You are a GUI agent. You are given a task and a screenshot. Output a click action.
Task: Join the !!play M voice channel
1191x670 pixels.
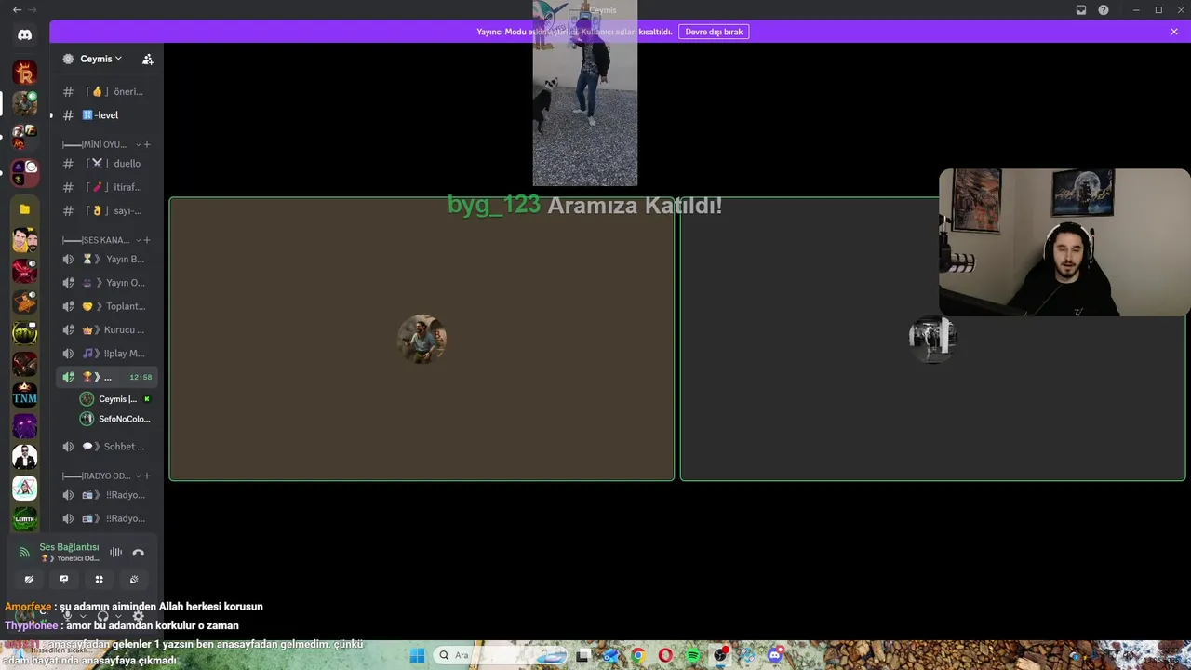(x=106, y=353)
